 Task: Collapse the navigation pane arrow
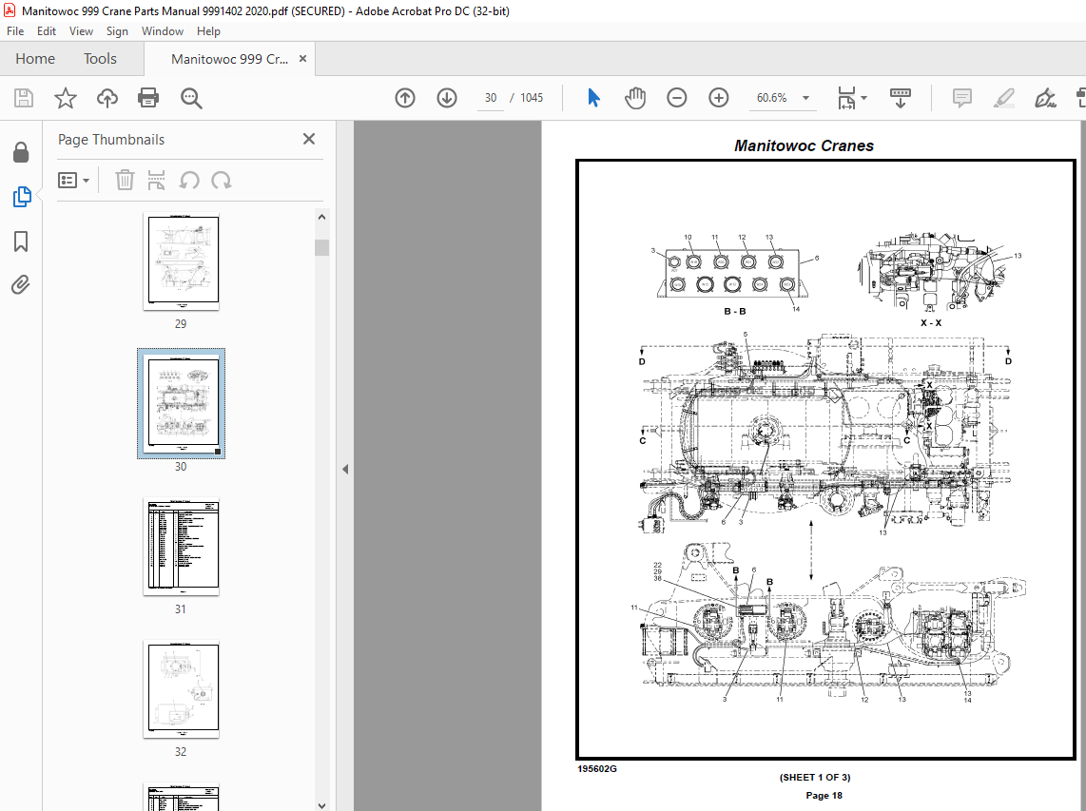(x=345, y=469)
